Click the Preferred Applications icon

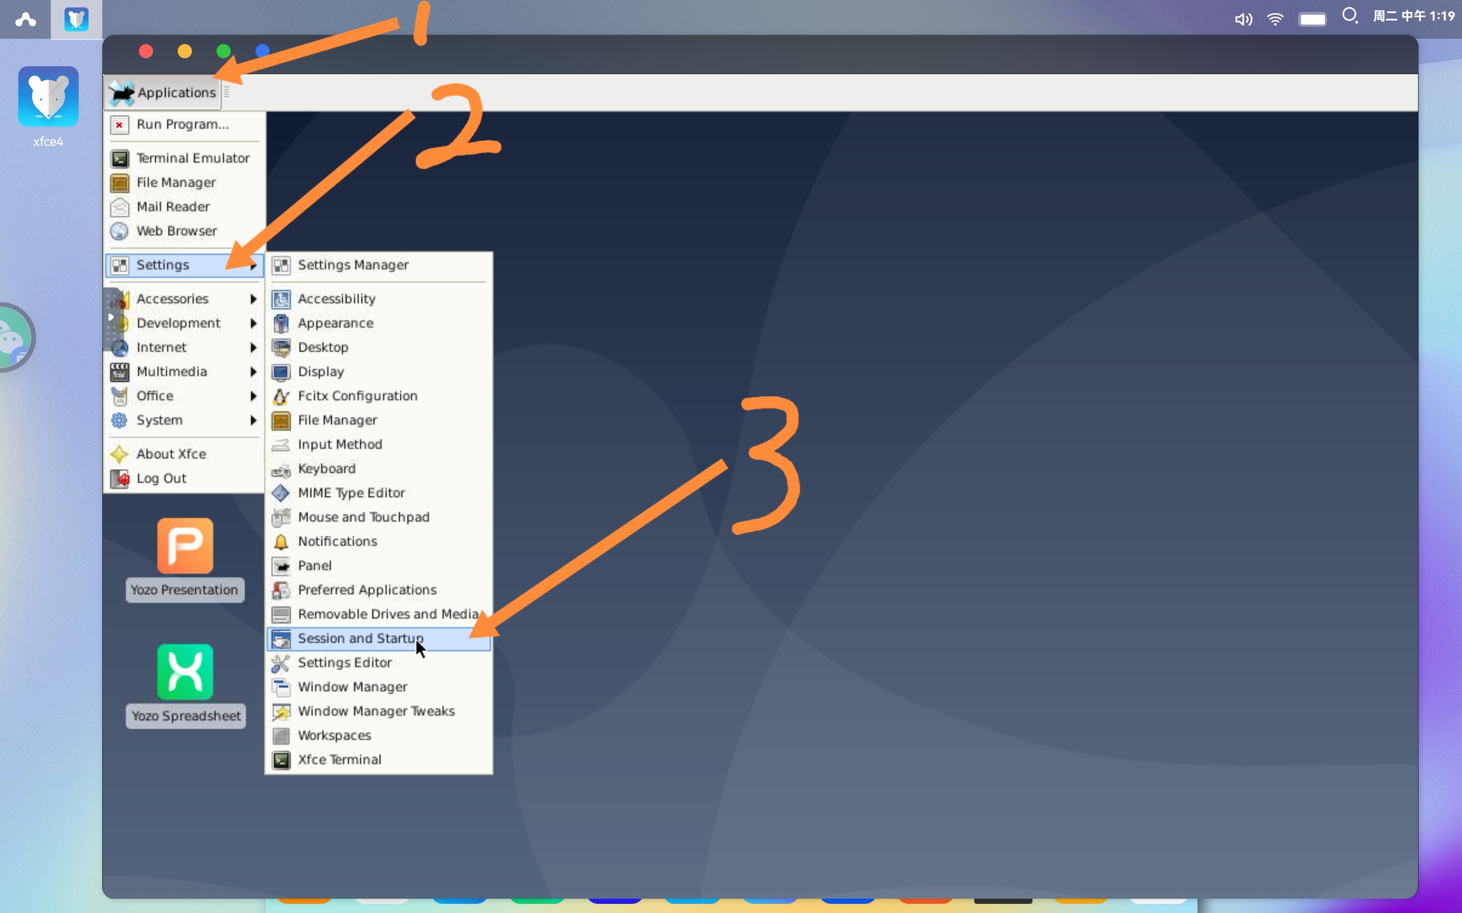(281, 590)
